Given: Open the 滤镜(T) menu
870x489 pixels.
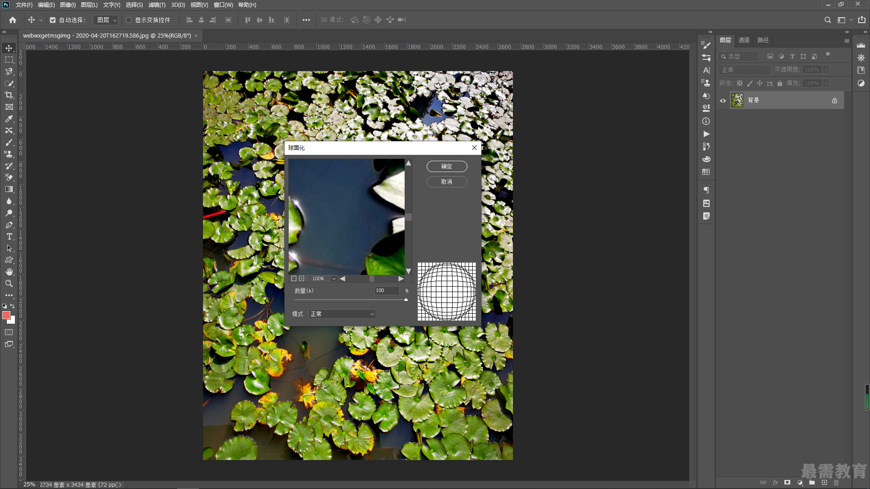Looking at the screenshot, I should 157,5.
